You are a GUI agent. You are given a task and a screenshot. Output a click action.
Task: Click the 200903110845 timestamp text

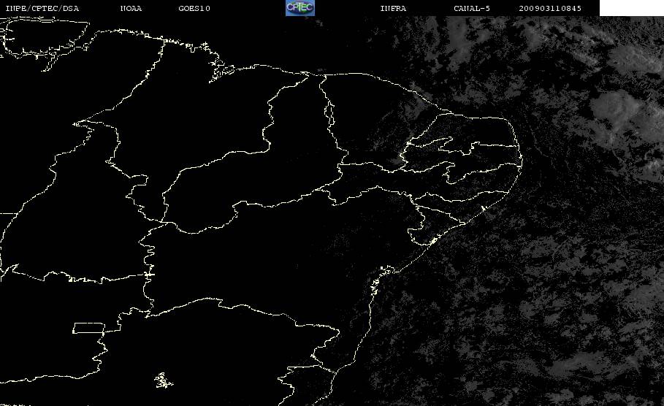coord(550,8)
